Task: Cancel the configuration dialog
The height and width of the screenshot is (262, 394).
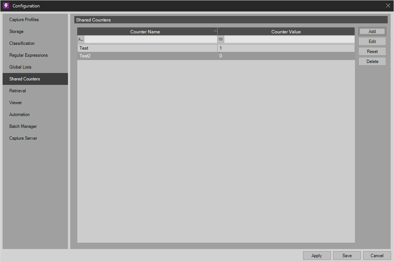Action: (377, 255)
